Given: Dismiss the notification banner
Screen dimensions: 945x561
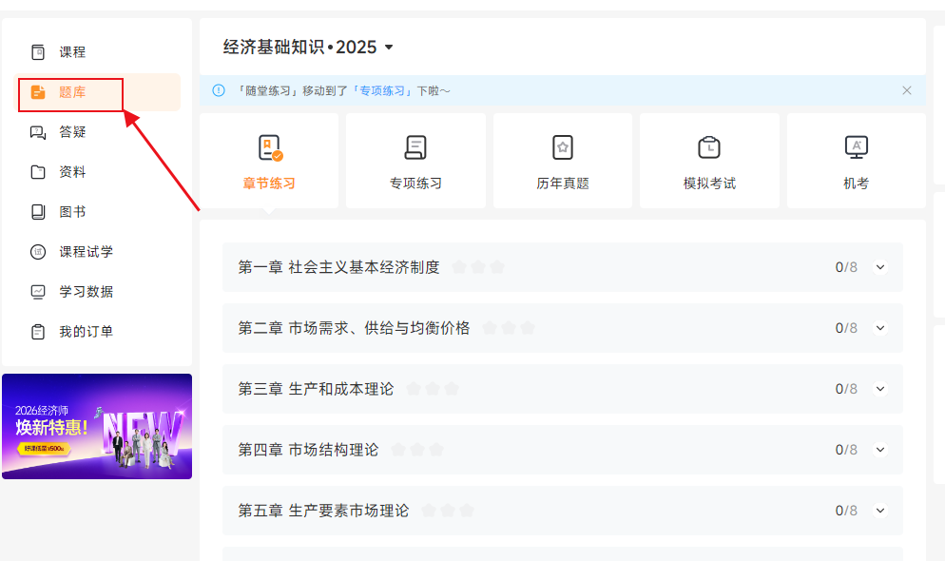Looking at the screenshot, I should click(906, 91).
